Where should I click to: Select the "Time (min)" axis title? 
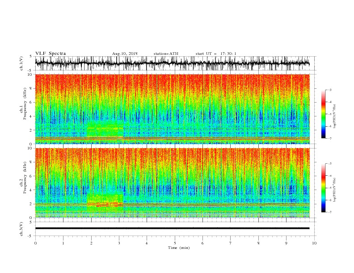click(179, 248)
